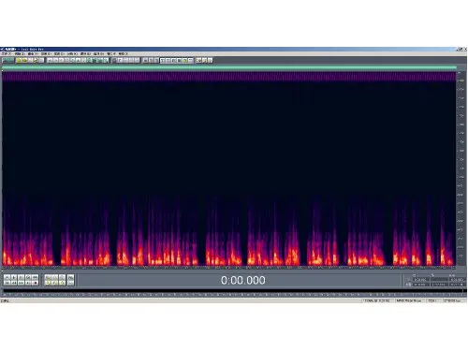Open the second menu in menu bar
468x351 pixels.
tap(19, 53)
